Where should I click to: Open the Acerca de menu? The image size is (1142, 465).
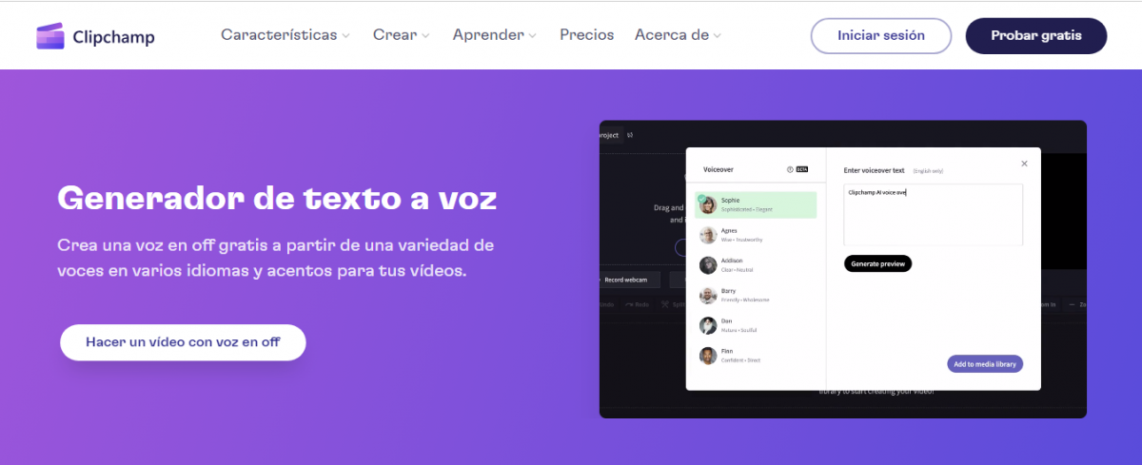678,35
